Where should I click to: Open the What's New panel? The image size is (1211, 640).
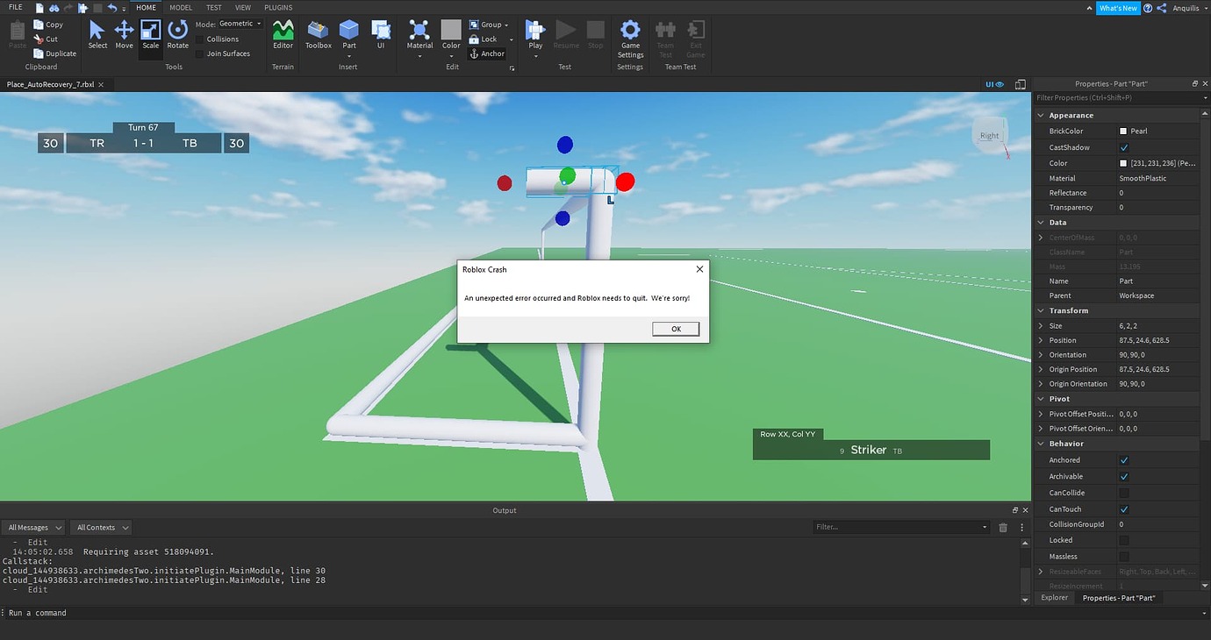(1118, 7)
